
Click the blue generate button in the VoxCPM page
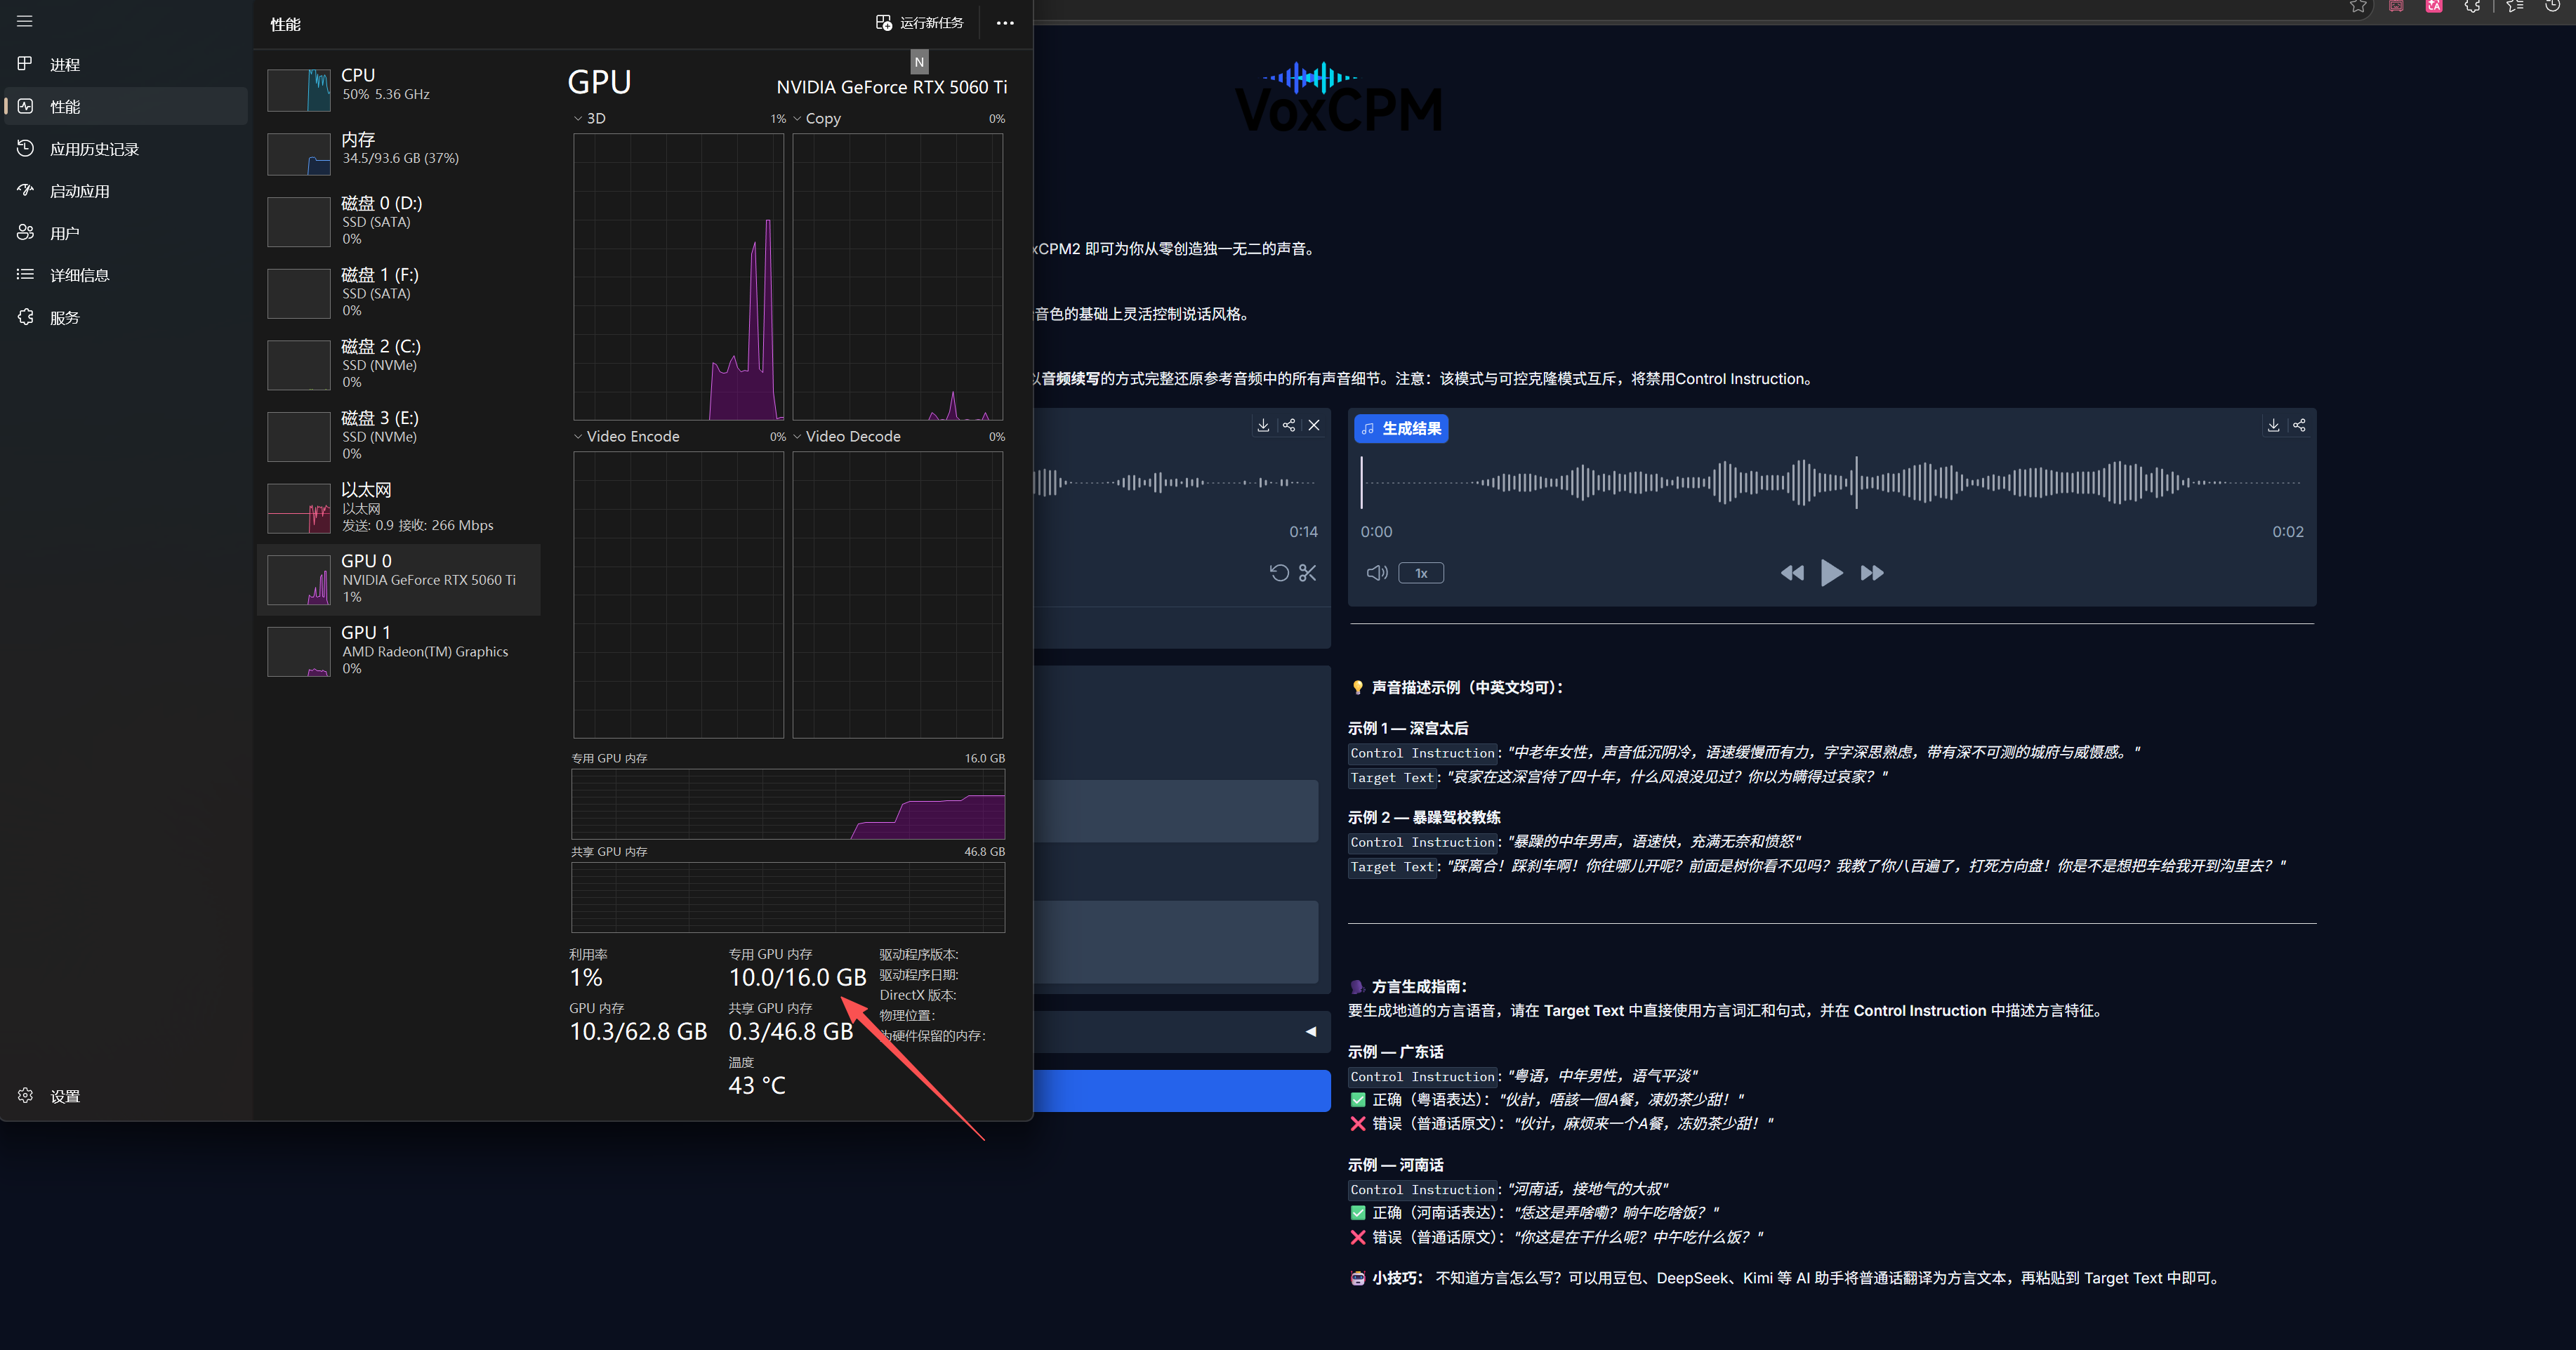1182,1090
